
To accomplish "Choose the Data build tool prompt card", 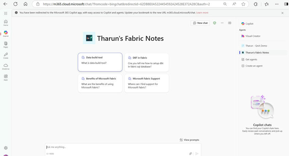I will click(100, 62).
